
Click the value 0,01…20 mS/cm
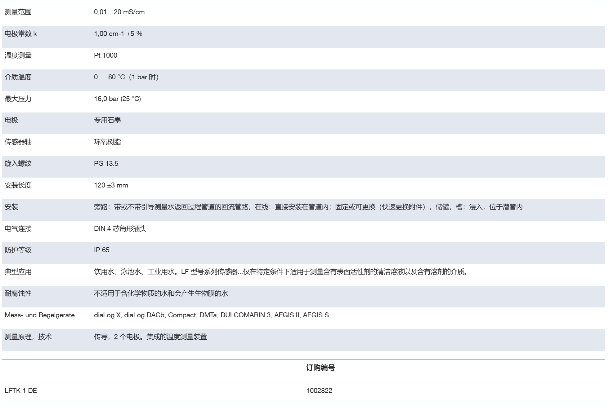point(119,12)
